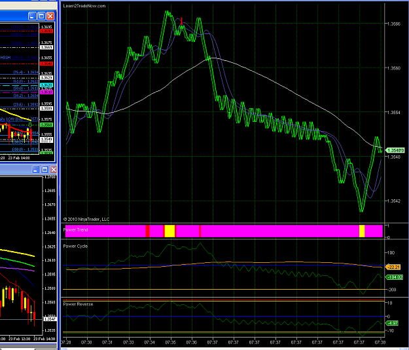The image size is (409, 350).
Task: Click the magenta 1.3610 level tag
Action: 46,92
